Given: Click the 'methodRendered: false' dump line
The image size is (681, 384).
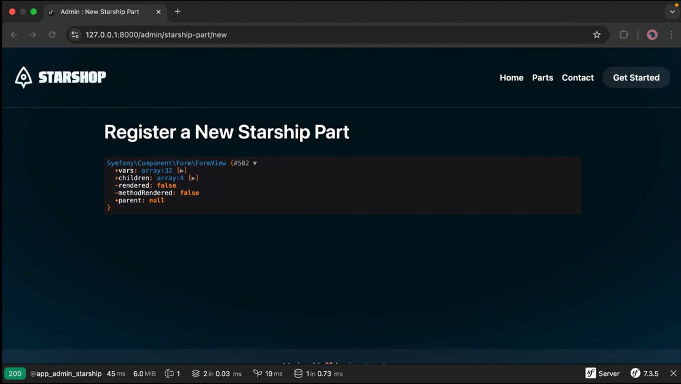Looking at the screenshot, I should coord(157,193).
